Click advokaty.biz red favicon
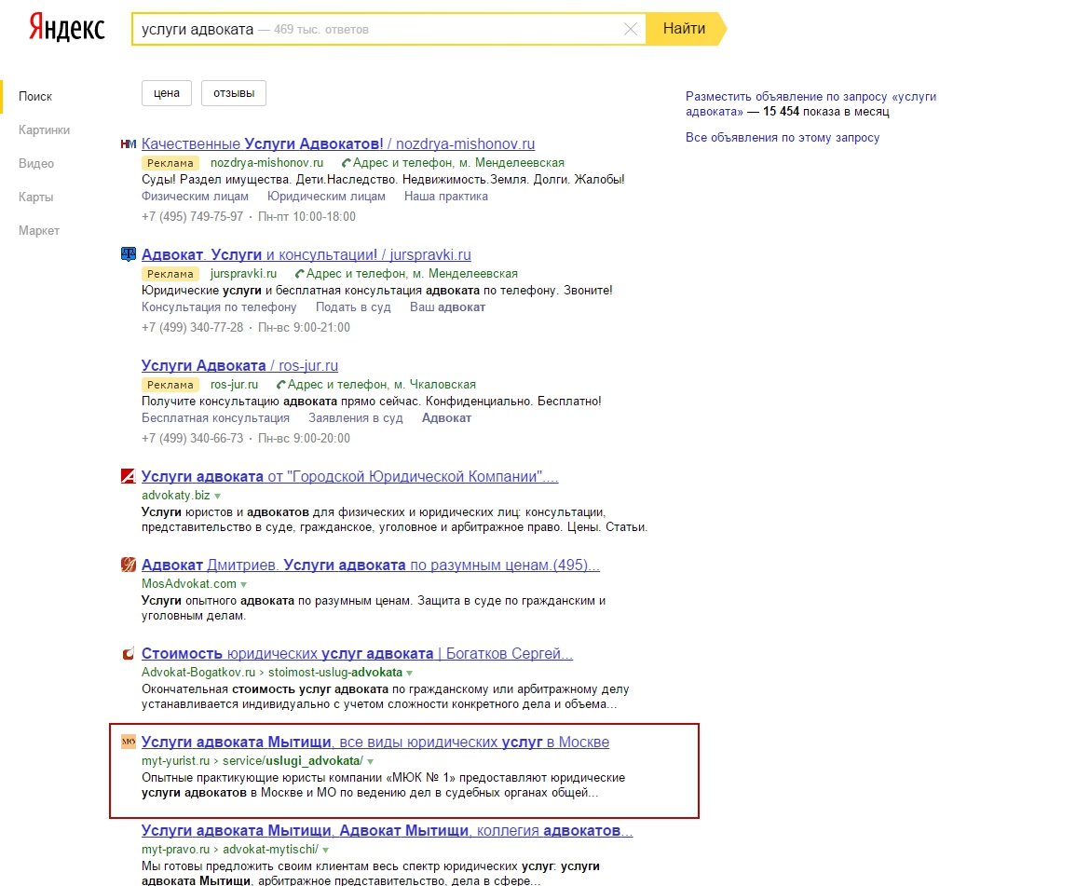The width and height of the screenshot is (1076, 886). [x=129, y=476]
